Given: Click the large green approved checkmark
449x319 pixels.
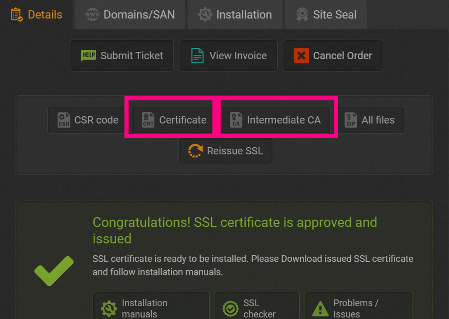Looking at the screenshot, I should pyautogui.click(x=54, y=271).
